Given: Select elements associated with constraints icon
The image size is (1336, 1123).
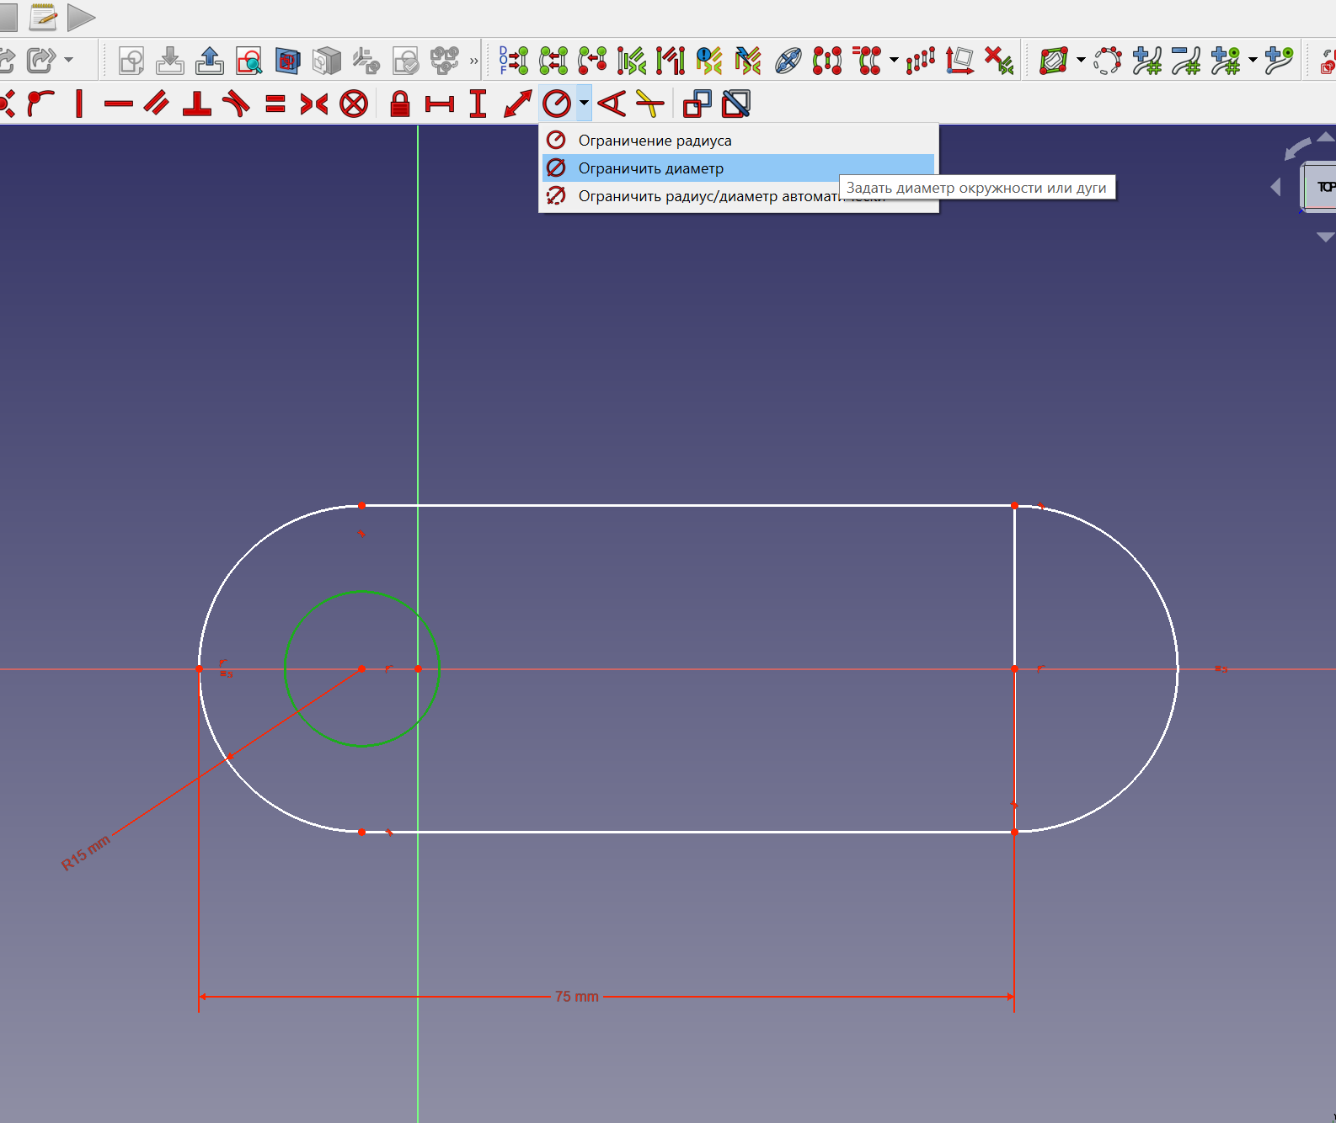Looking at the screenshot, I should (x=592, y=61).
